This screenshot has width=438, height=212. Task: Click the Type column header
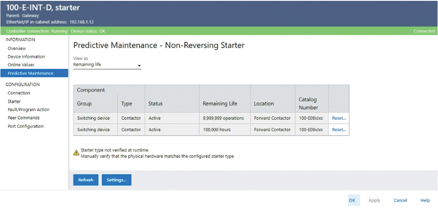coord(126,103)
